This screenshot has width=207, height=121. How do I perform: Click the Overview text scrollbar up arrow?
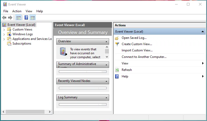pyautogui.click(x=107, y=47)
